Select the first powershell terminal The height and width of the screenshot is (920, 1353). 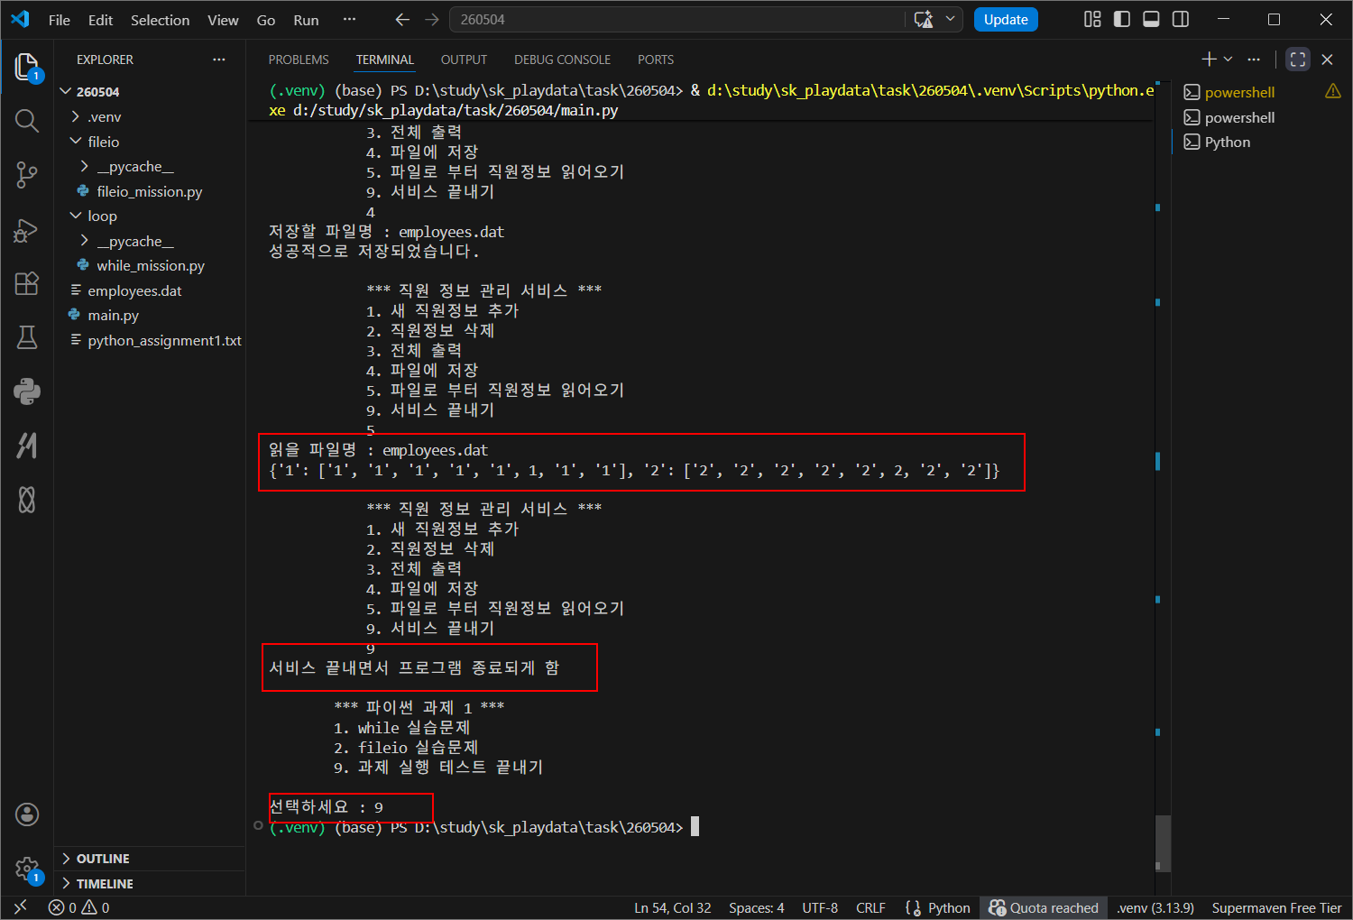click(1240, 92)
